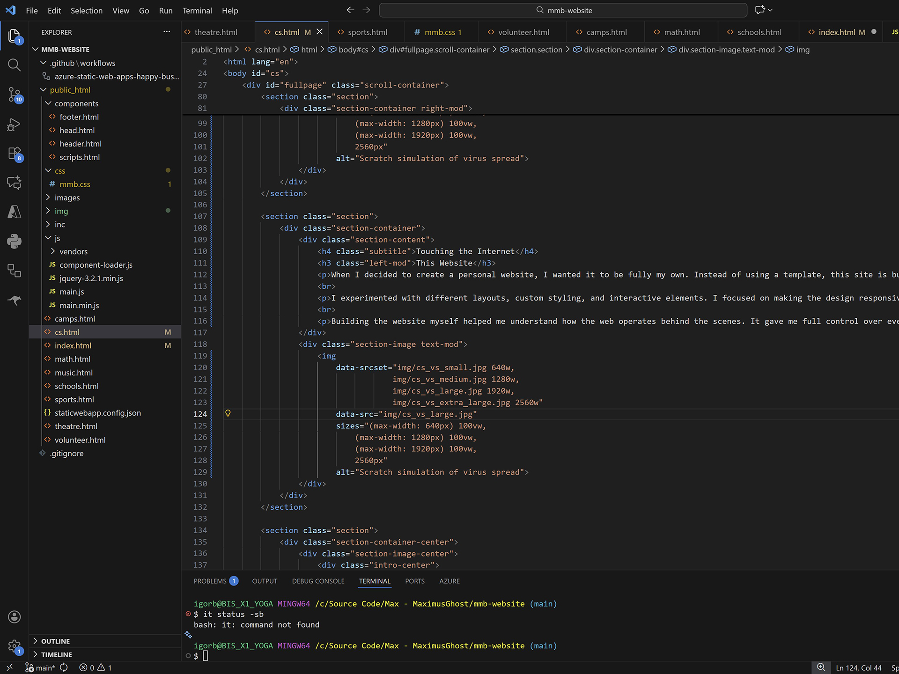Select the Python extension icon

(14, 241)
